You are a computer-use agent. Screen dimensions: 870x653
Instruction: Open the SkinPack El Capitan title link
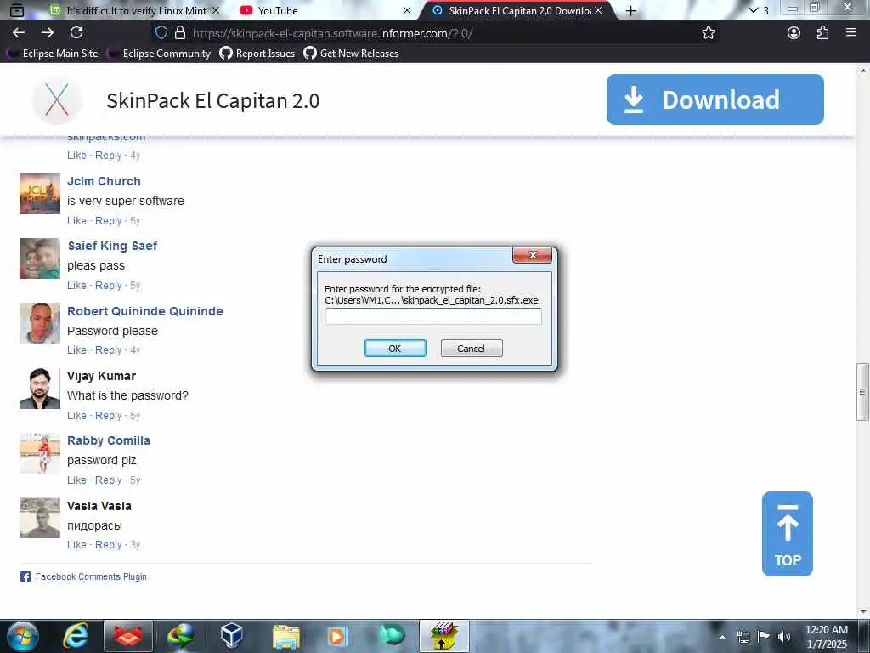click(x=197, y=100)
